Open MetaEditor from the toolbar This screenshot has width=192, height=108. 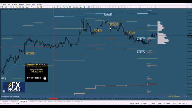38,7
